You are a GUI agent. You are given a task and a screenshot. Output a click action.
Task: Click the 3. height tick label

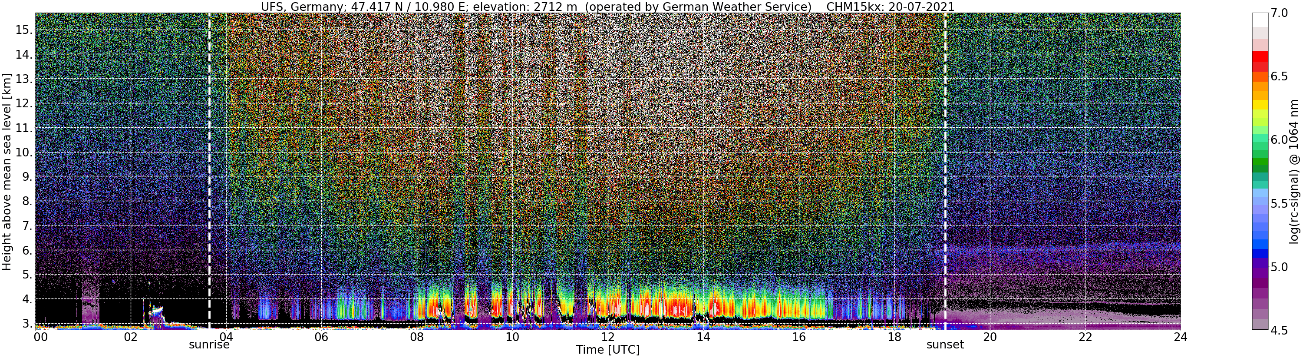click(27, 324)
